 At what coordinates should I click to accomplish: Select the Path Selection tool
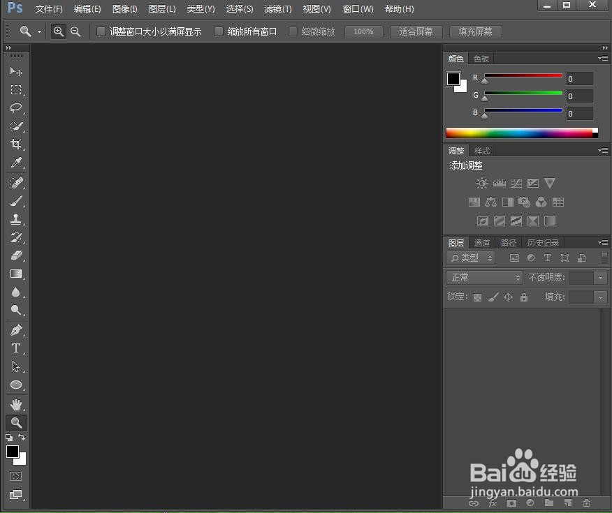tap(16, 366)
